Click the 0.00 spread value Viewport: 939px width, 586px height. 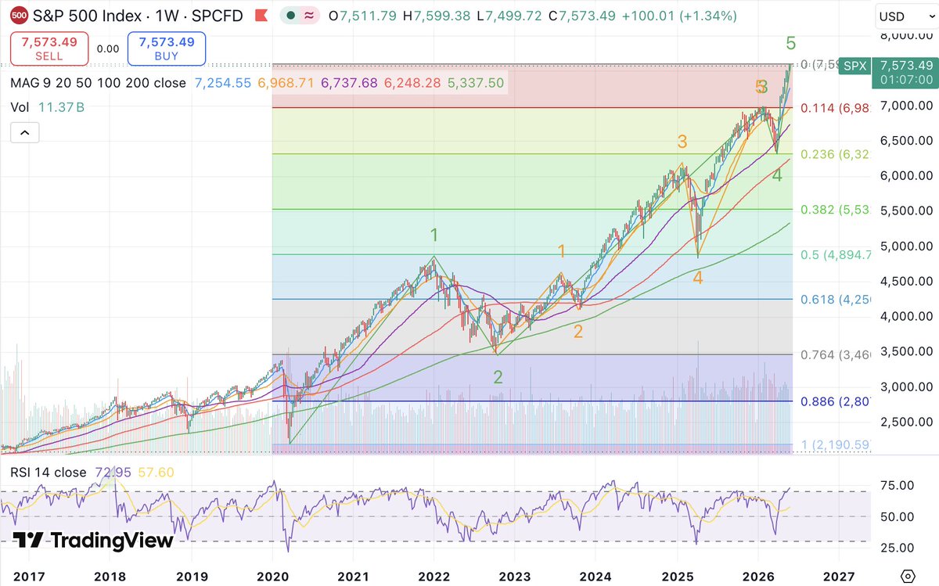point(109,49)
